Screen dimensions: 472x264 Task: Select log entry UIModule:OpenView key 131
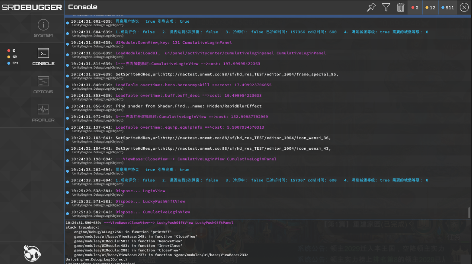click(268, 44)
